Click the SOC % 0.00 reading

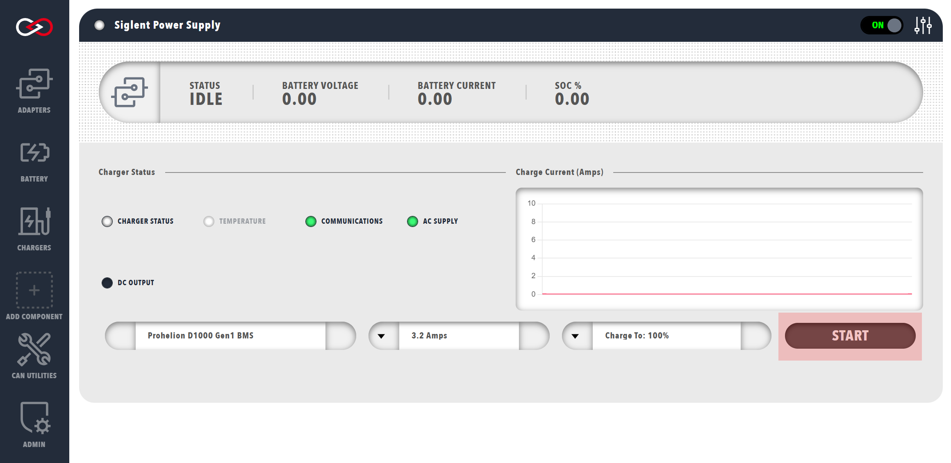point(572,99)
